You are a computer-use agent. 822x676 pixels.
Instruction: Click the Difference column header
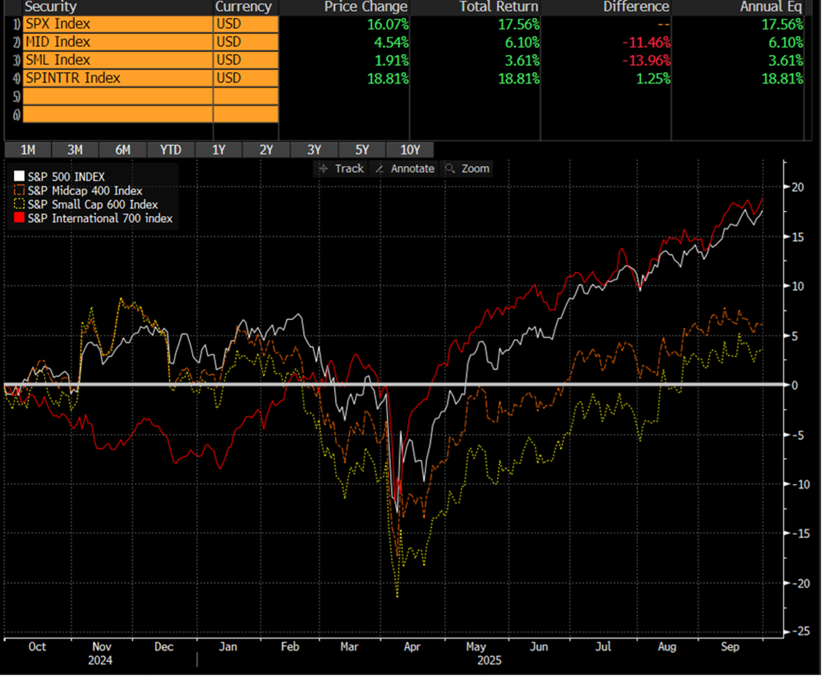click(x=636, y=7)
